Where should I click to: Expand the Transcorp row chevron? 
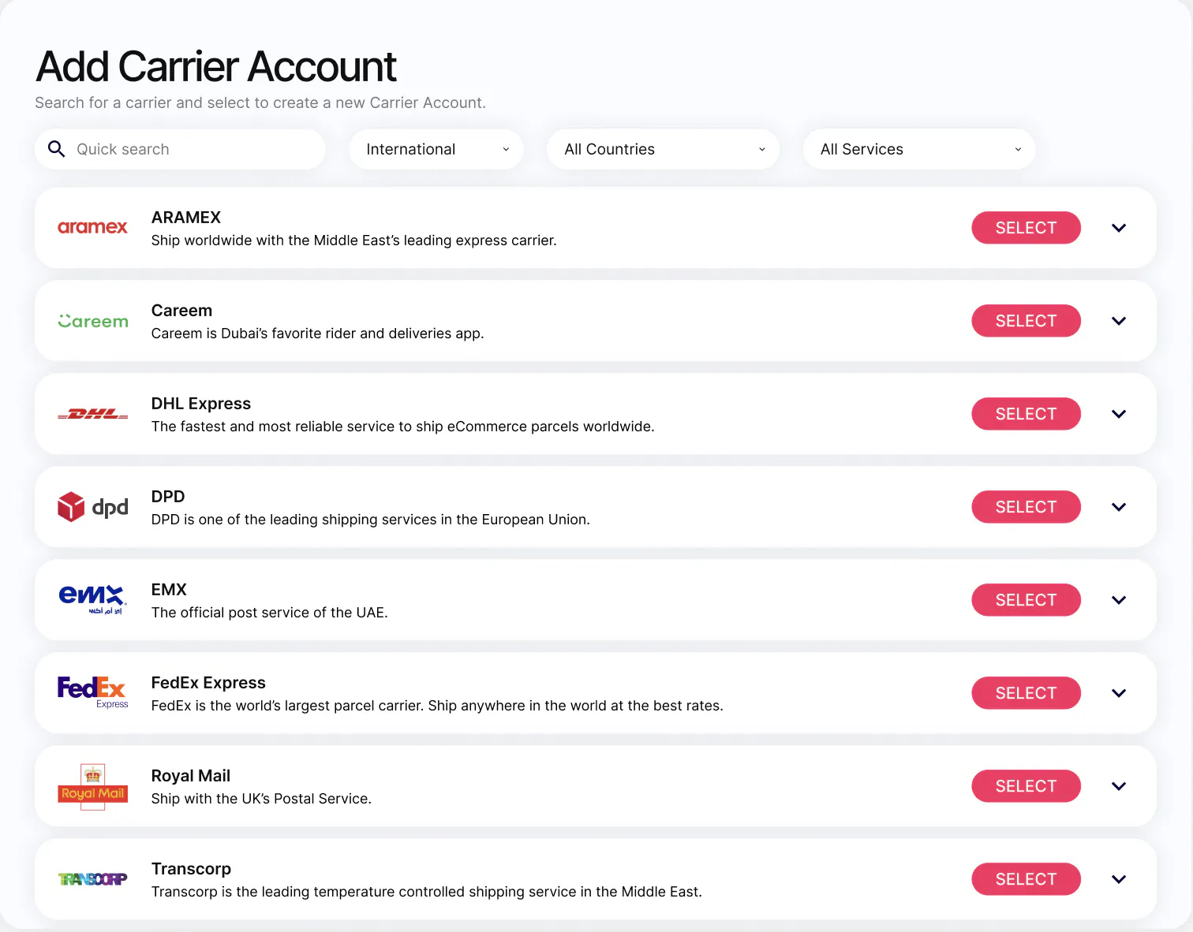point(1118,879)
